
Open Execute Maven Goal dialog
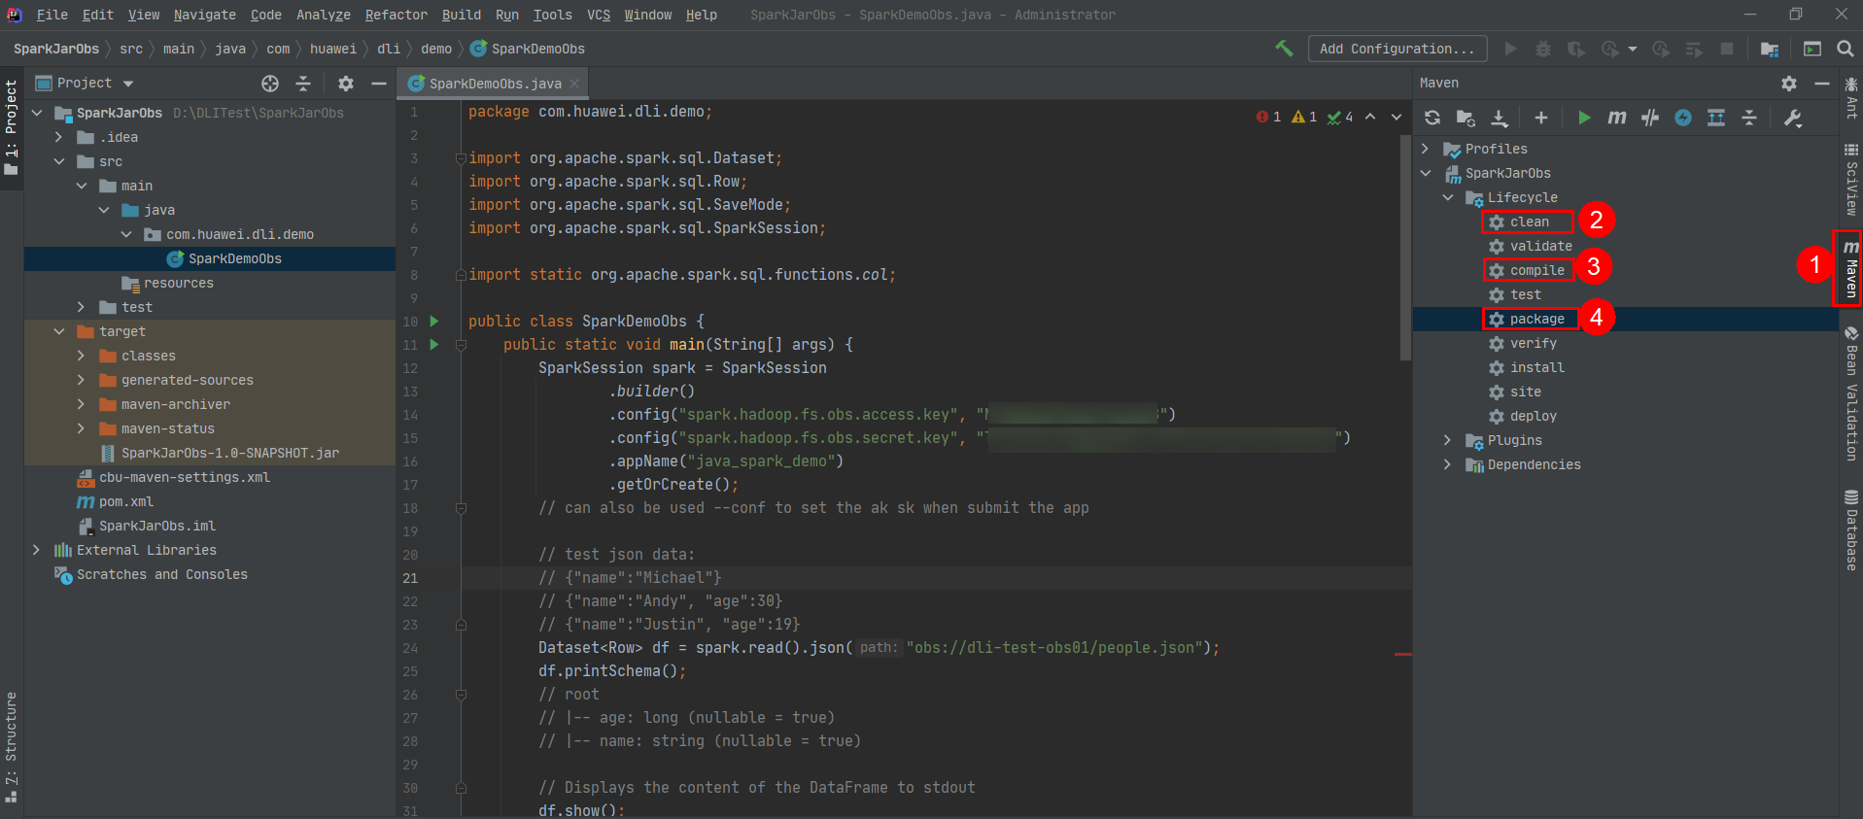pyautogui.click(x=1617, y=118)
